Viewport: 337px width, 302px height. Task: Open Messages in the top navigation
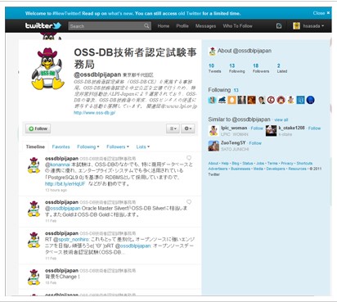pyautogui.click(x=205, y=26)
